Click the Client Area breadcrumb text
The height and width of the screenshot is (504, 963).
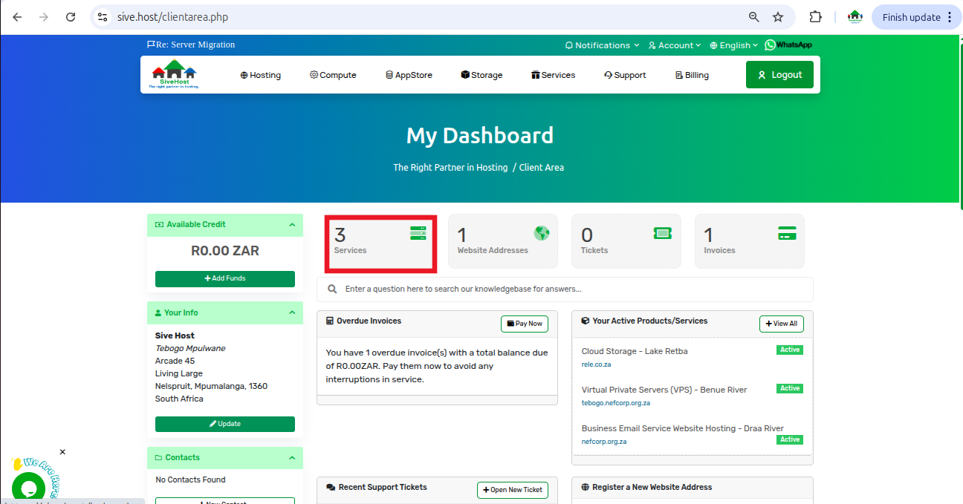(x=542, y=168)
